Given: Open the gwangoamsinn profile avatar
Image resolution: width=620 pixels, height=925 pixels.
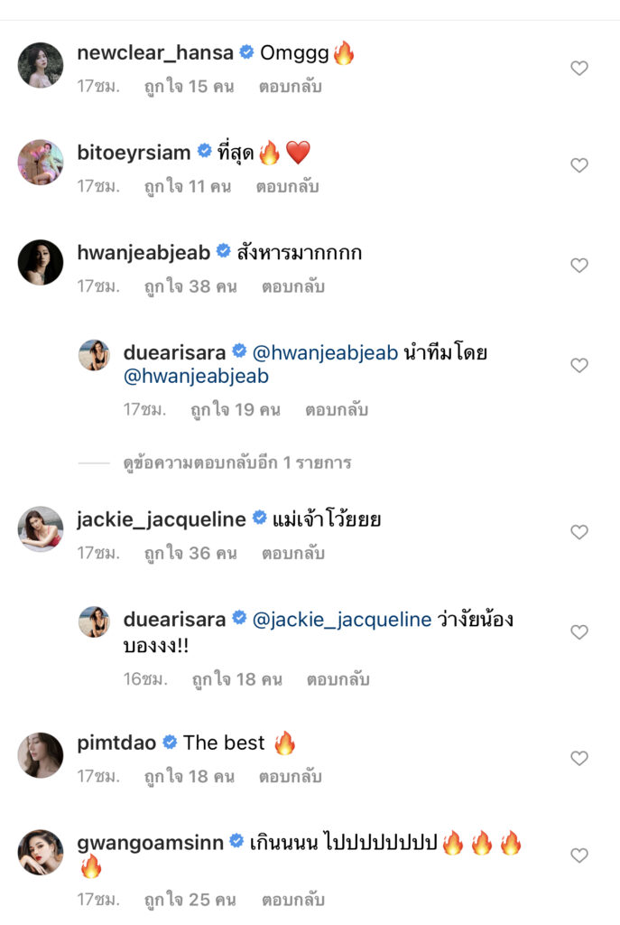Looking at the screenshot, I should click(41, 852).
